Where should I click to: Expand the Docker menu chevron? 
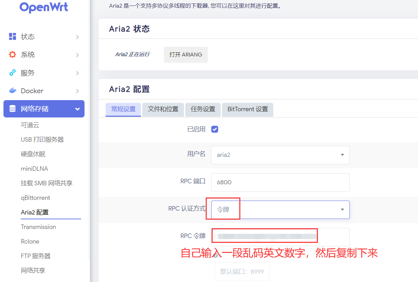click(77, 91)
